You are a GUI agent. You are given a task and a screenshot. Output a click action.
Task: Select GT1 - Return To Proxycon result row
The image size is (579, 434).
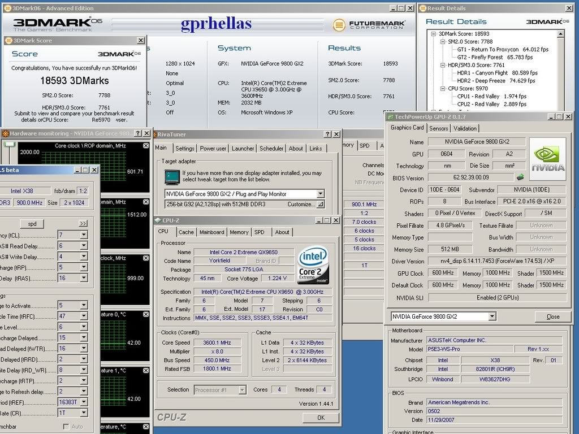click(503, 50)
